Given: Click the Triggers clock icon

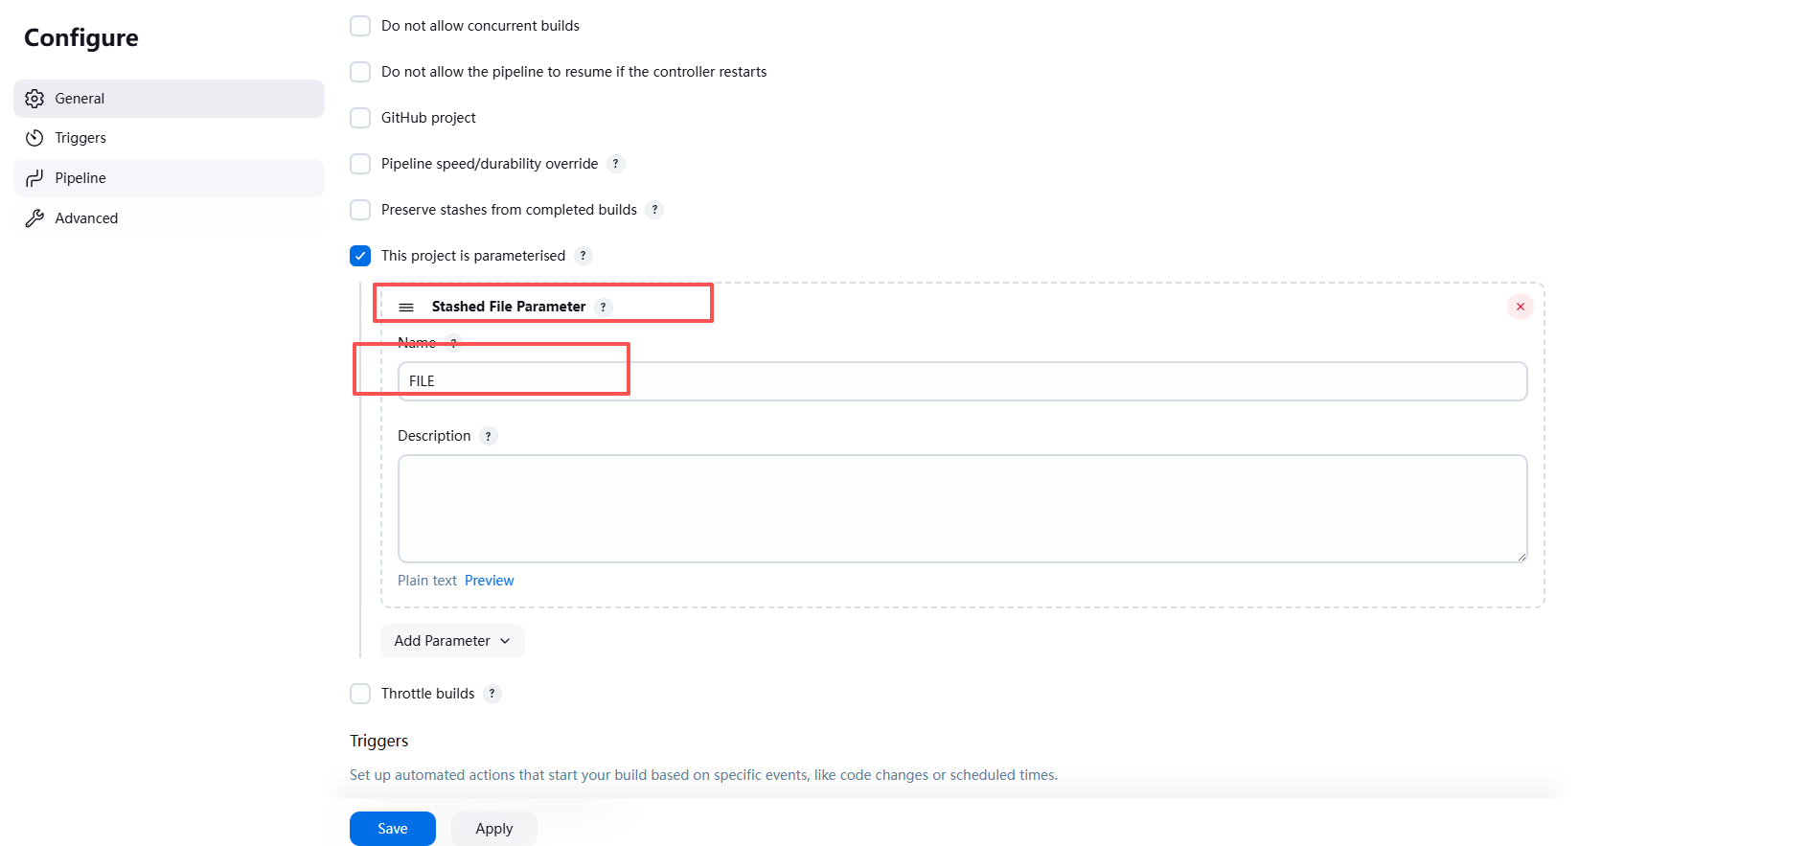Looking at the screenshot, I should 34,138.
